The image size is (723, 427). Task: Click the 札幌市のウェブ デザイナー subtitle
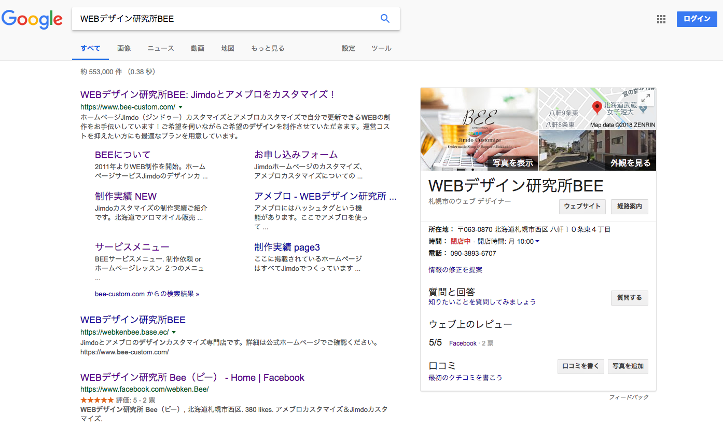pyautogui.click(x=469, y=201)
